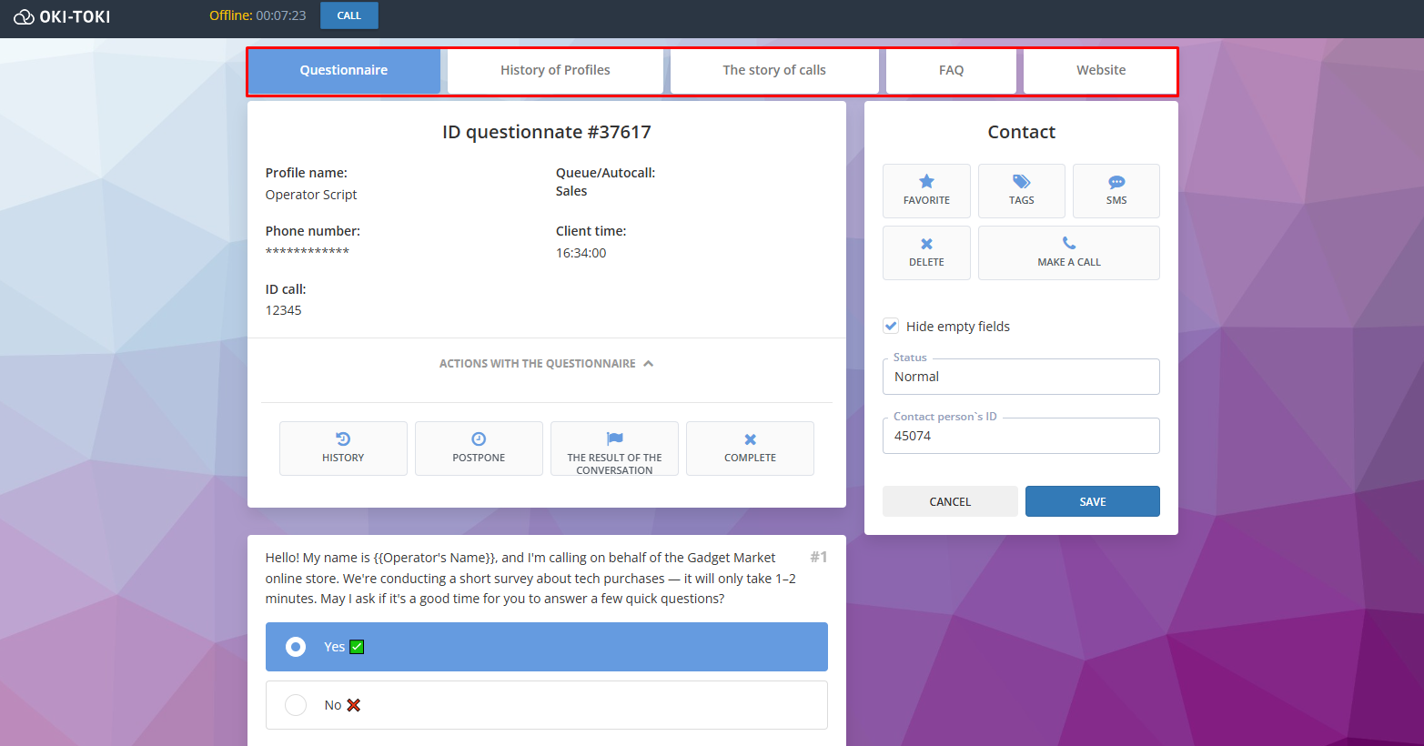The width and height of the screenshot is (1424, 746).
Task: Click the Complete questionnaire X icon
Action: point(750,439)
